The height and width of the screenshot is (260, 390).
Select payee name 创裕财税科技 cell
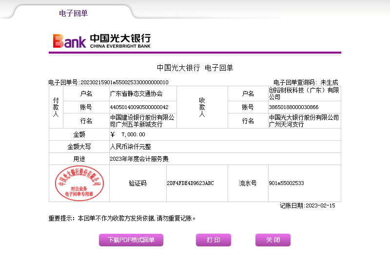click(x=304, y=93)
